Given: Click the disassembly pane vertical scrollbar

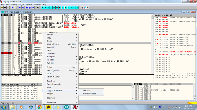Looking at the screenshot, I should click(152, 44).
